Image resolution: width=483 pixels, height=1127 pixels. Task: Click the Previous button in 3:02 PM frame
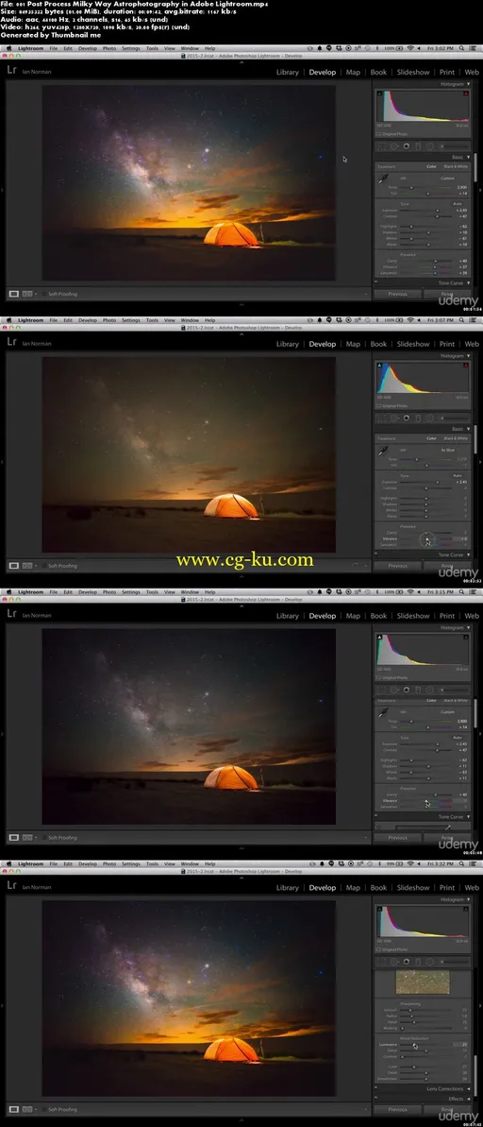click(397, 294)
